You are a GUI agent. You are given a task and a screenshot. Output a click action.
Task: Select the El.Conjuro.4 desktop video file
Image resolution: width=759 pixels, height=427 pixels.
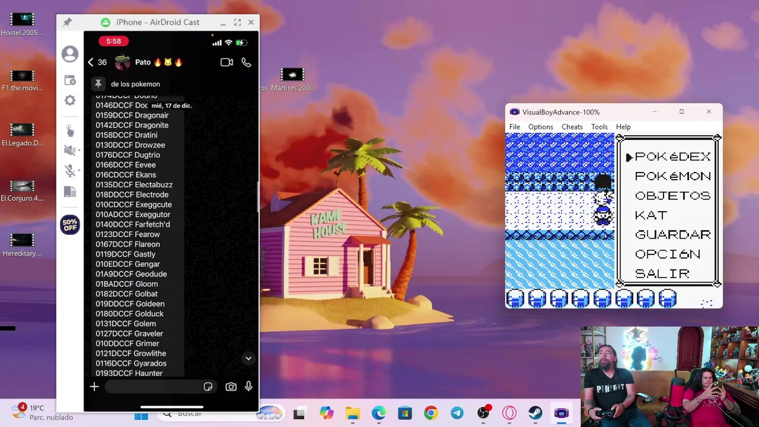click(22, 191)
